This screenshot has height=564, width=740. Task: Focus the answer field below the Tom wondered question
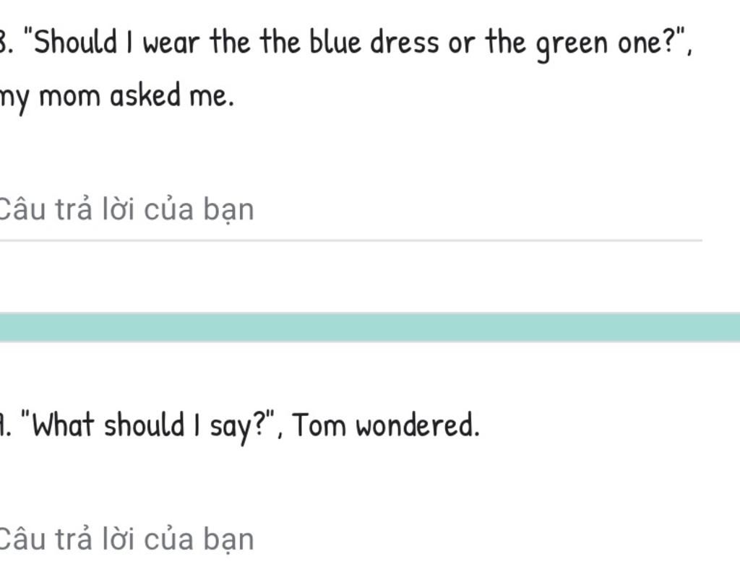click(347, 539)
